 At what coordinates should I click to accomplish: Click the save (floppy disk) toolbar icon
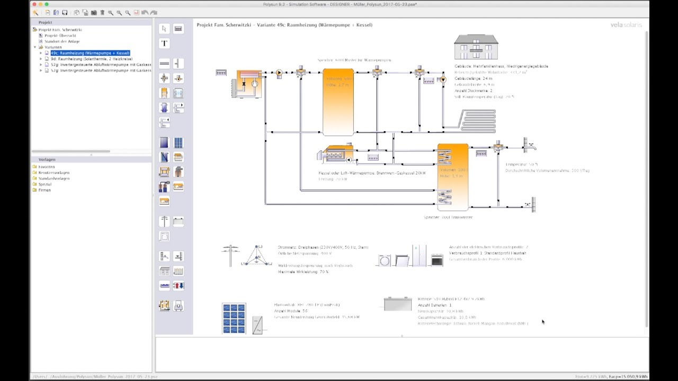point(65,13)
